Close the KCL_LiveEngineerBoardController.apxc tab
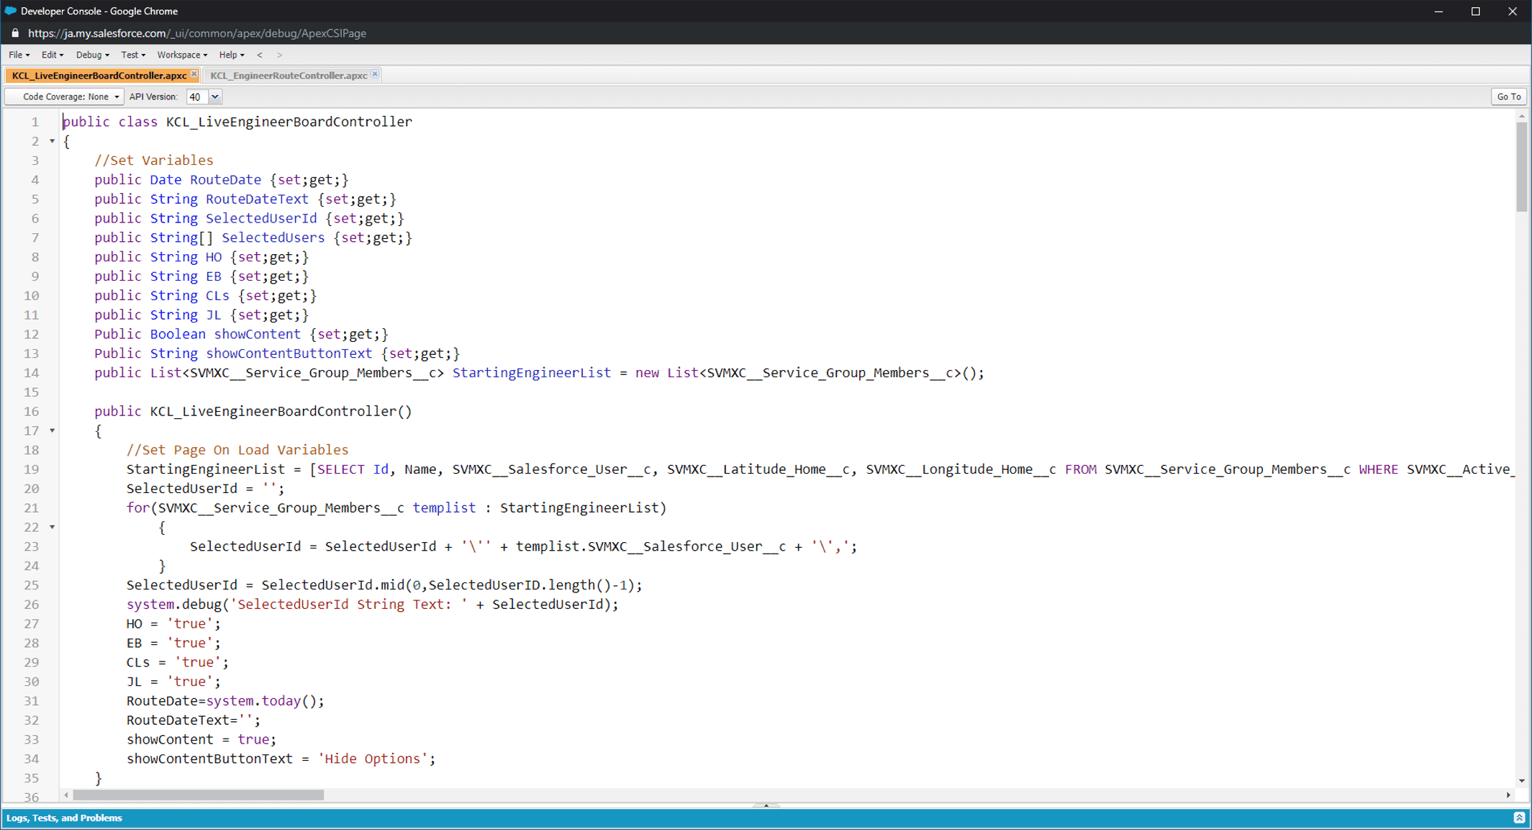The image size is (1532, 830). coord(194,74)
